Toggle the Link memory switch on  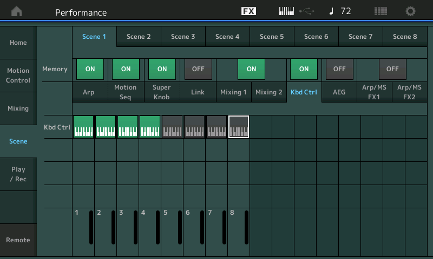(x=198, y=69)
